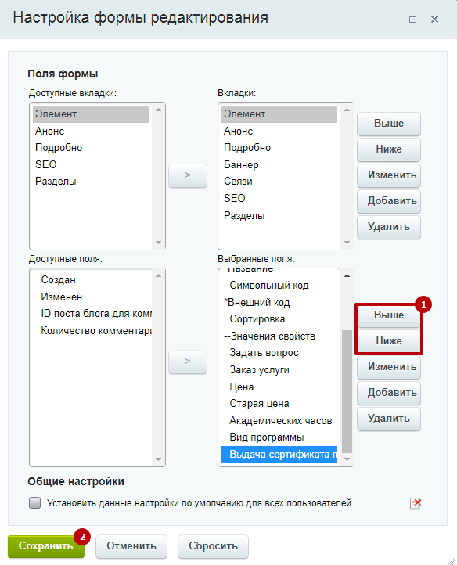457x565 pixels.
Task: Click the move field right arrow button
Action: pos(187,362)
